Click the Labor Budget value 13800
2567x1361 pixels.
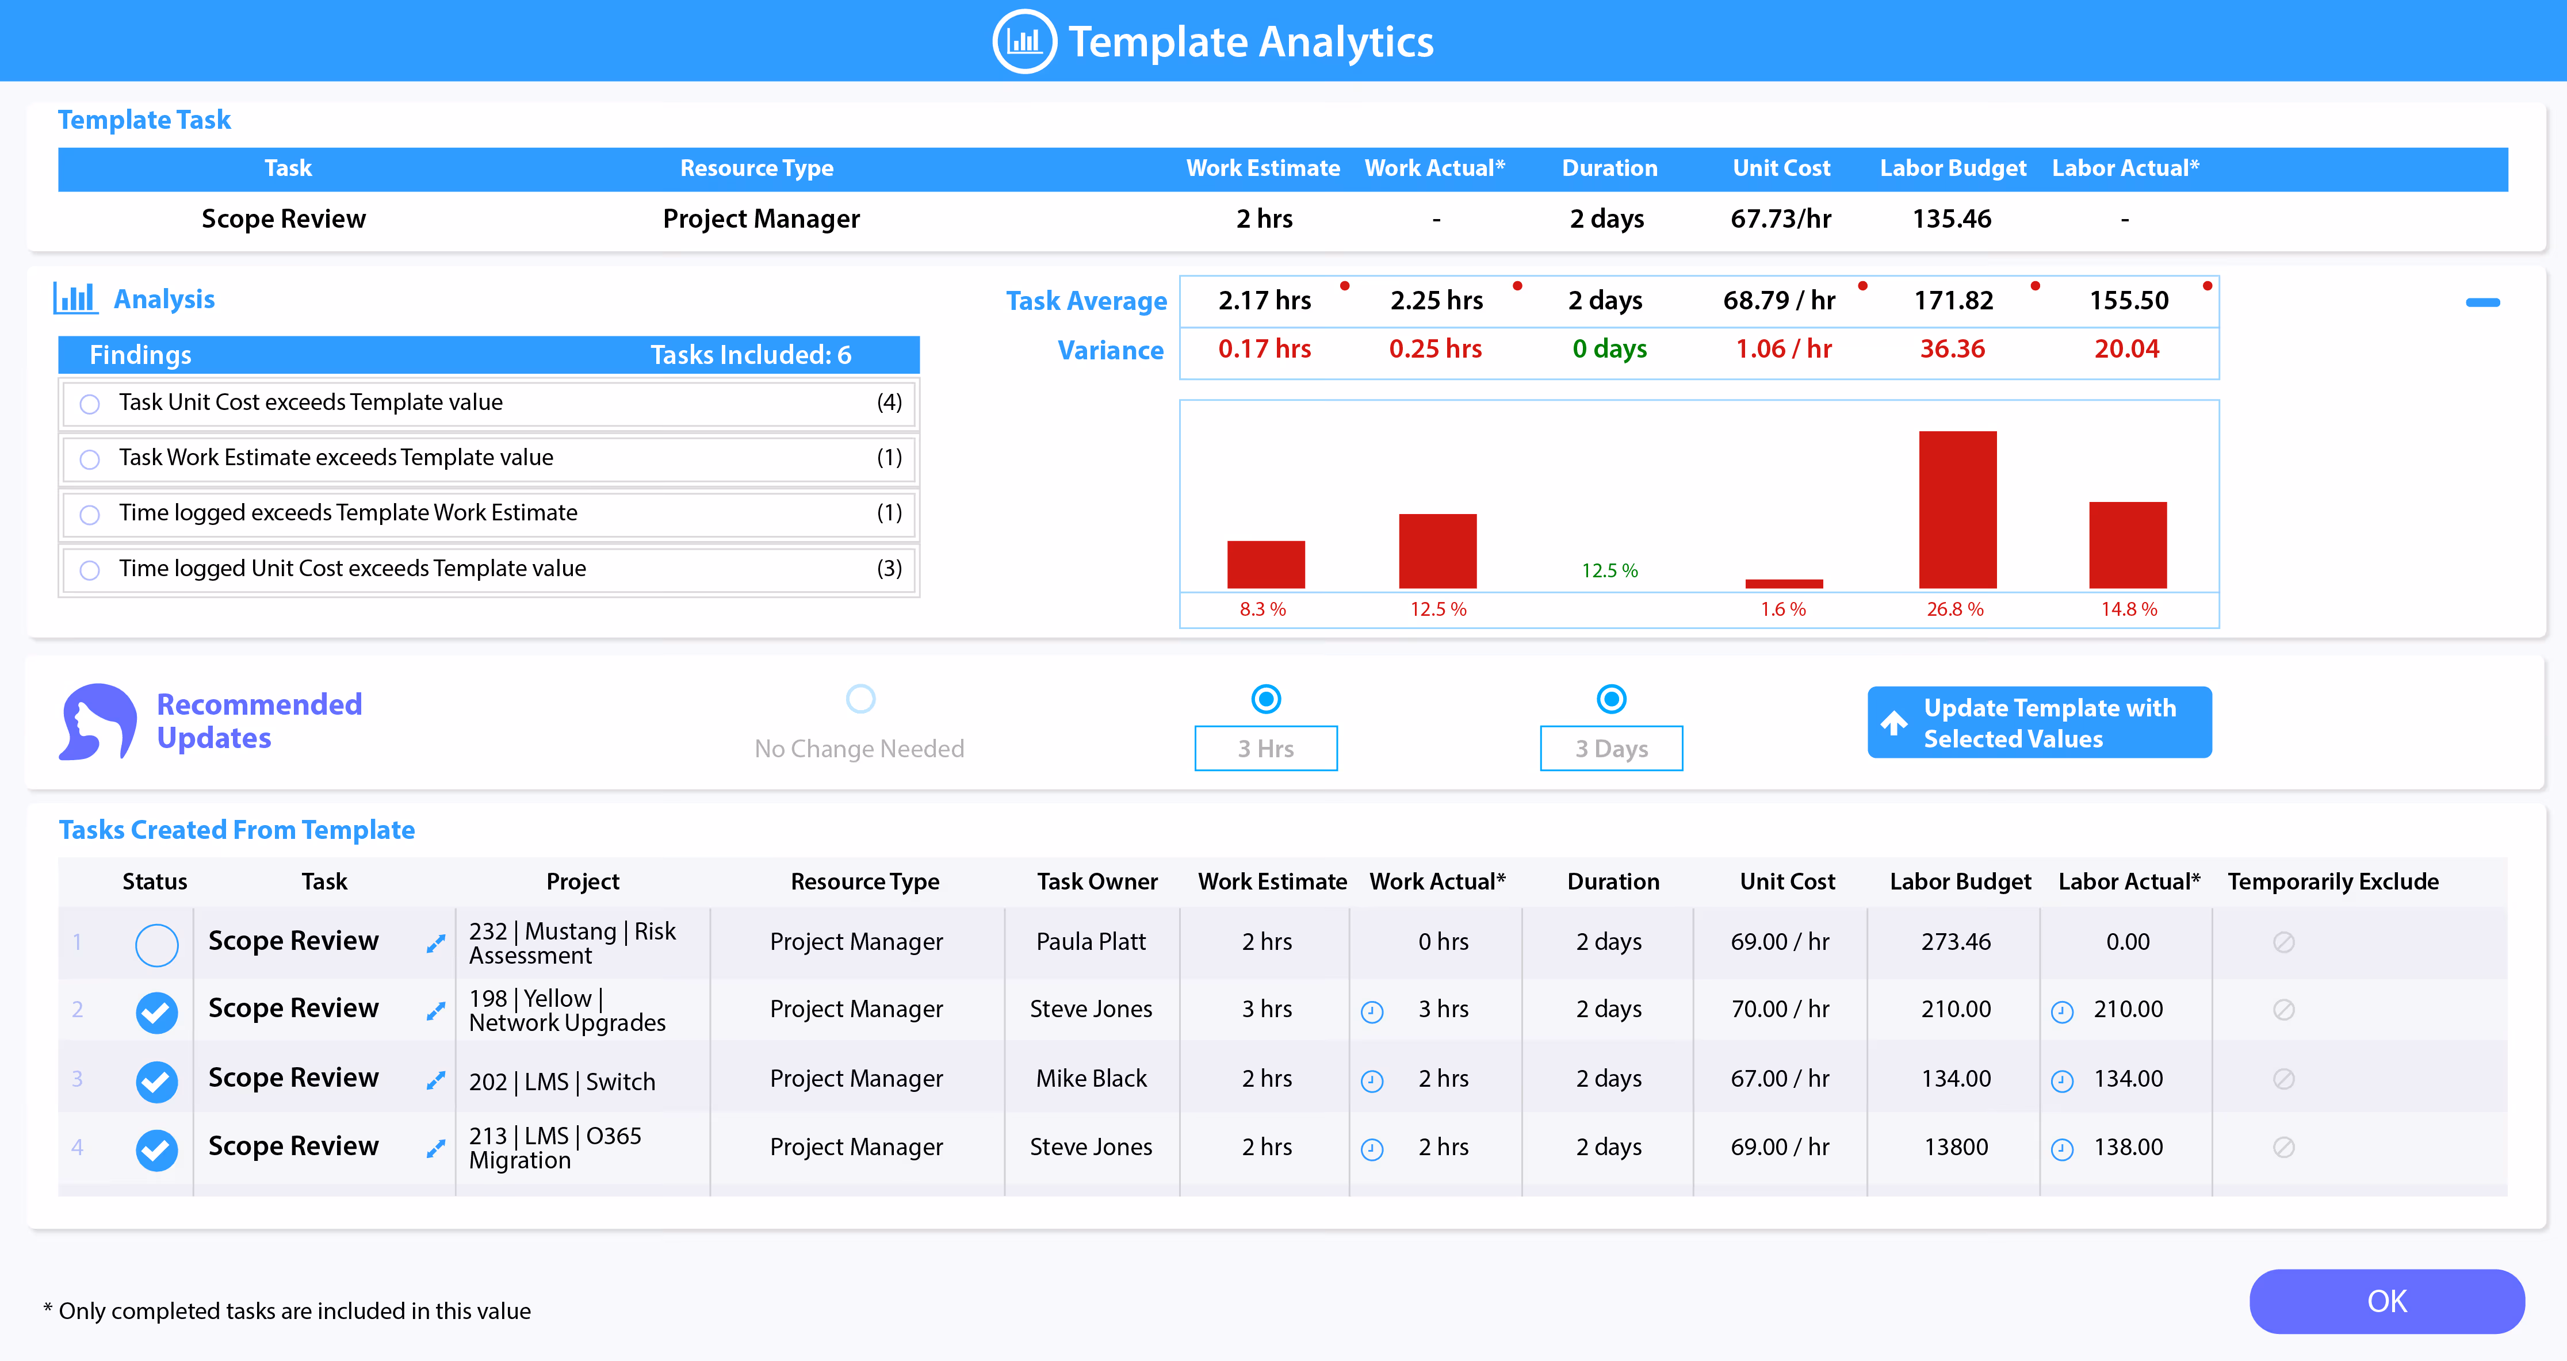click(x=1955, y=1147)
